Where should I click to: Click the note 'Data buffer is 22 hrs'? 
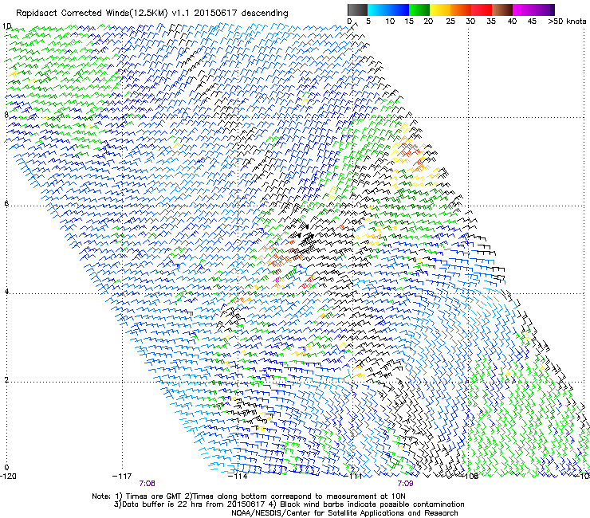click(163, 504)
